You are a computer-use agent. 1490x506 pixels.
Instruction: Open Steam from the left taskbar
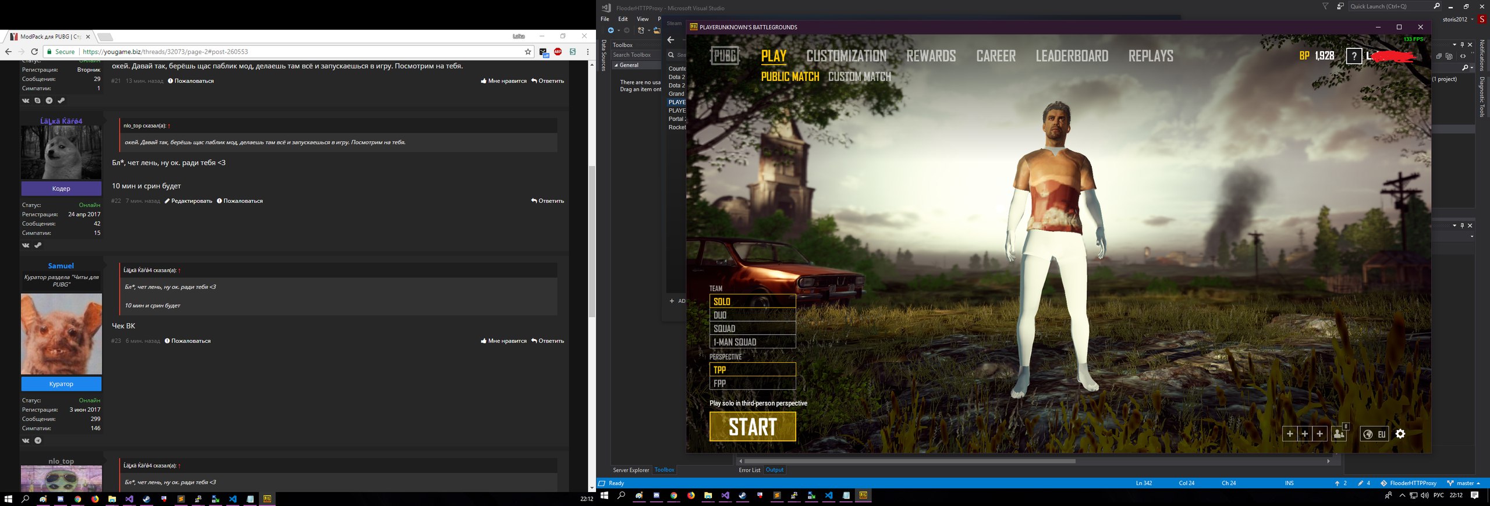click(146, 499)
